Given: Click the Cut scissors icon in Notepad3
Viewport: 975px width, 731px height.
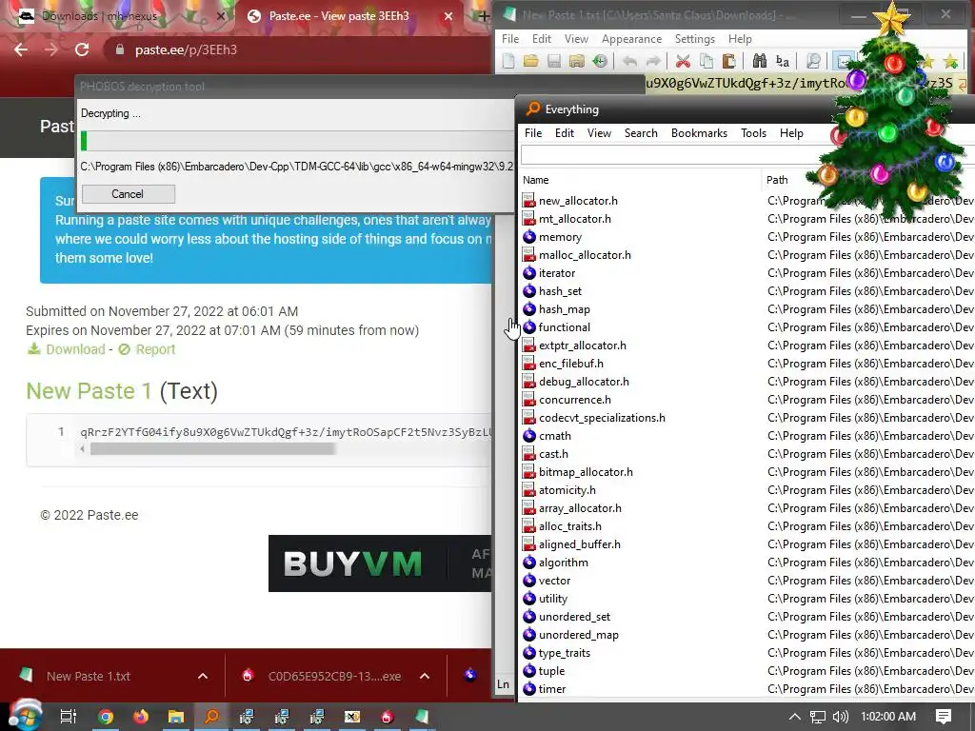Looking at the screenshot, I should coord(683,61).
